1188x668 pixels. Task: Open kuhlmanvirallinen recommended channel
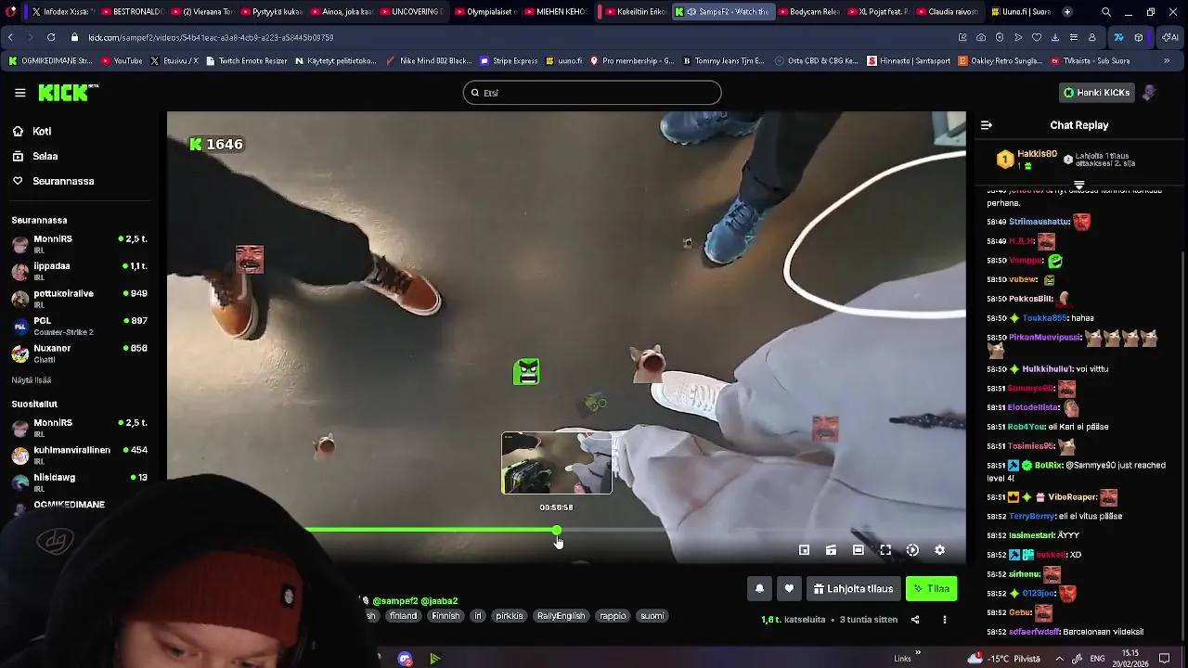pyautogui.click(x=79, y=455)
